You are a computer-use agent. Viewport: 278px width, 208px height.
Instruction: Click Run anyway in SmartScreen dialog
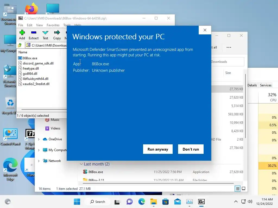[x=158, y=149]
